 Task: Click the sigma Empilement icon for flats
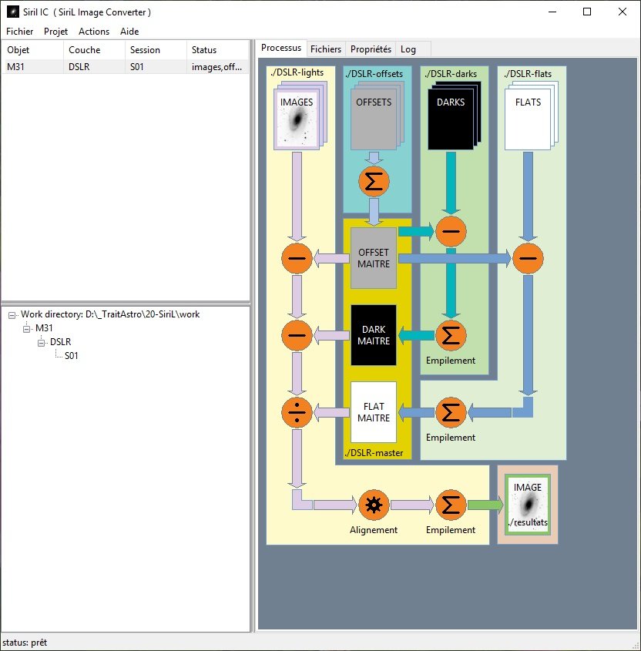click(451, 412)
